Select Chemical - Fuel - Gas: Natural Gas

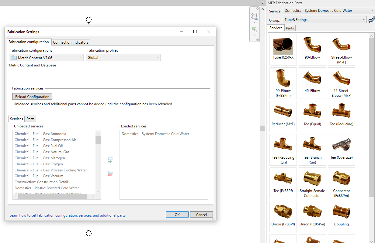tap(42, 152)
